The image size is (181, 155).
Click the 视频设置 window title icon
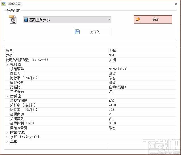(4, 4)
